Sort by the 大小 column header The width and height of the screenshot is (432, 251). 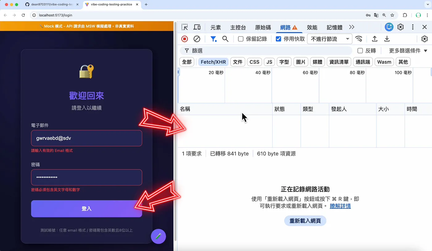click(x=390, y=109)
